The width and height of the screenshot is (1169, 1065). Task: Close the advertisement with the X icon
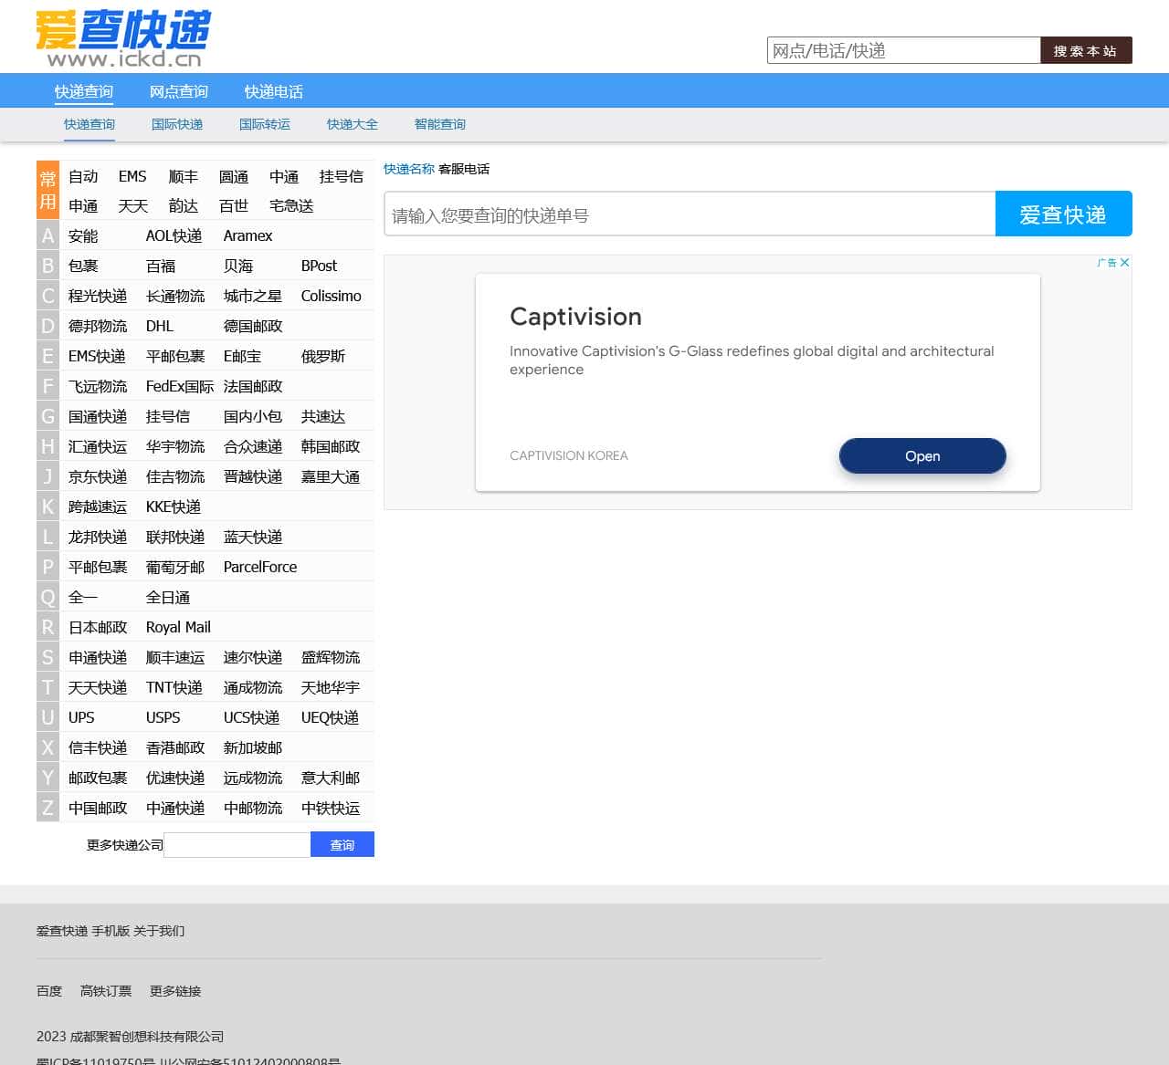pyautogui.click(x=1125, y=263)
